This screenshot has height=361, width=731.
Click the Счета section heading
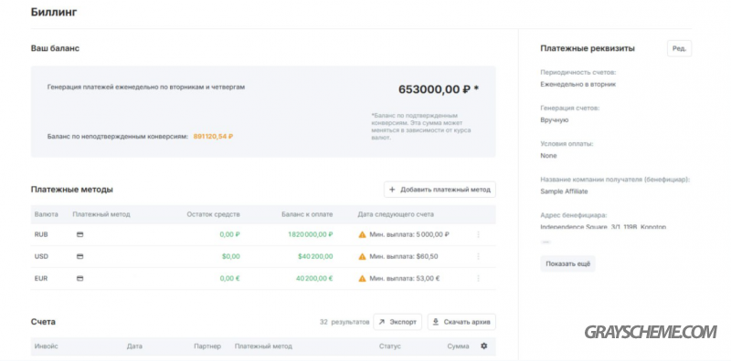point(43,322)
